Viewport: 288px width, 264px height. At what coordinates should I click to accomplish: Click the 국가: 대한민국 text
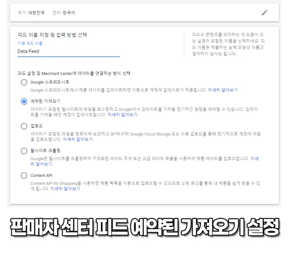tap(31, 13)
